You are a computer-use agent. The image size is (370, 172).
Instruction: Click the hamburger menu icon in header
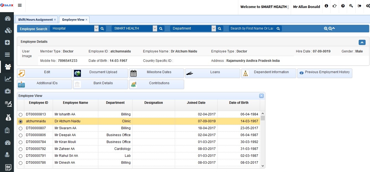point(20,6)
